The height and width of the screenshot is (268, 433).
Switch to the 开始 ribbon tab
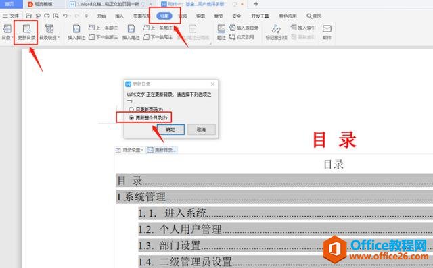[101, 16]
